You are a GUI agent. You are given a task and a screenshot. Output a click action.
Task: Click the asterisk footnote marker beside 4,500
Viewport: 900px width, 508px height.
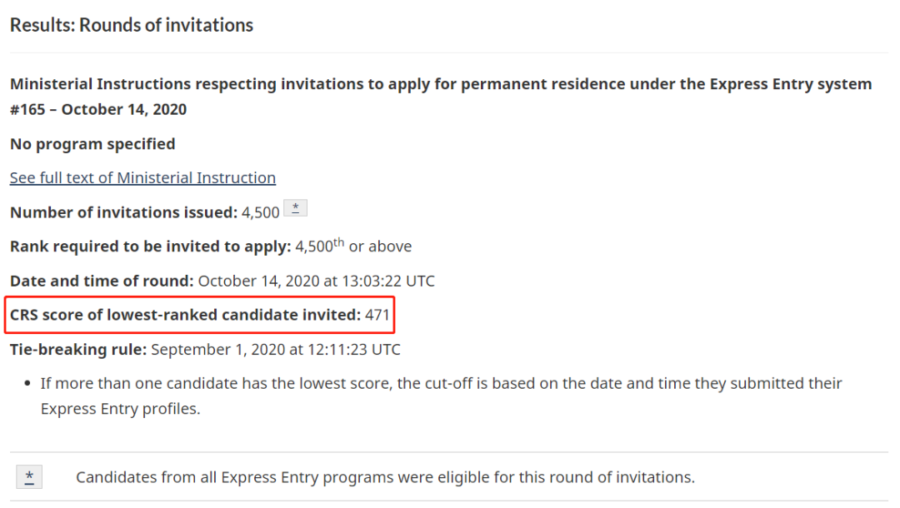[296, 208]
